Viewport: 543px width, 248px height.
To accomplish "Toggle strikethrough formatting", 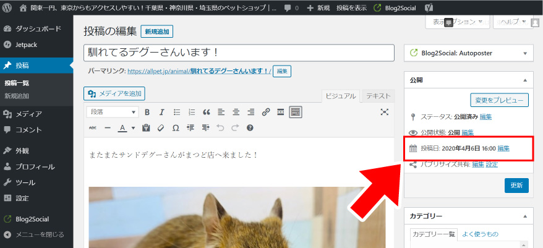I will pos(93,128).
